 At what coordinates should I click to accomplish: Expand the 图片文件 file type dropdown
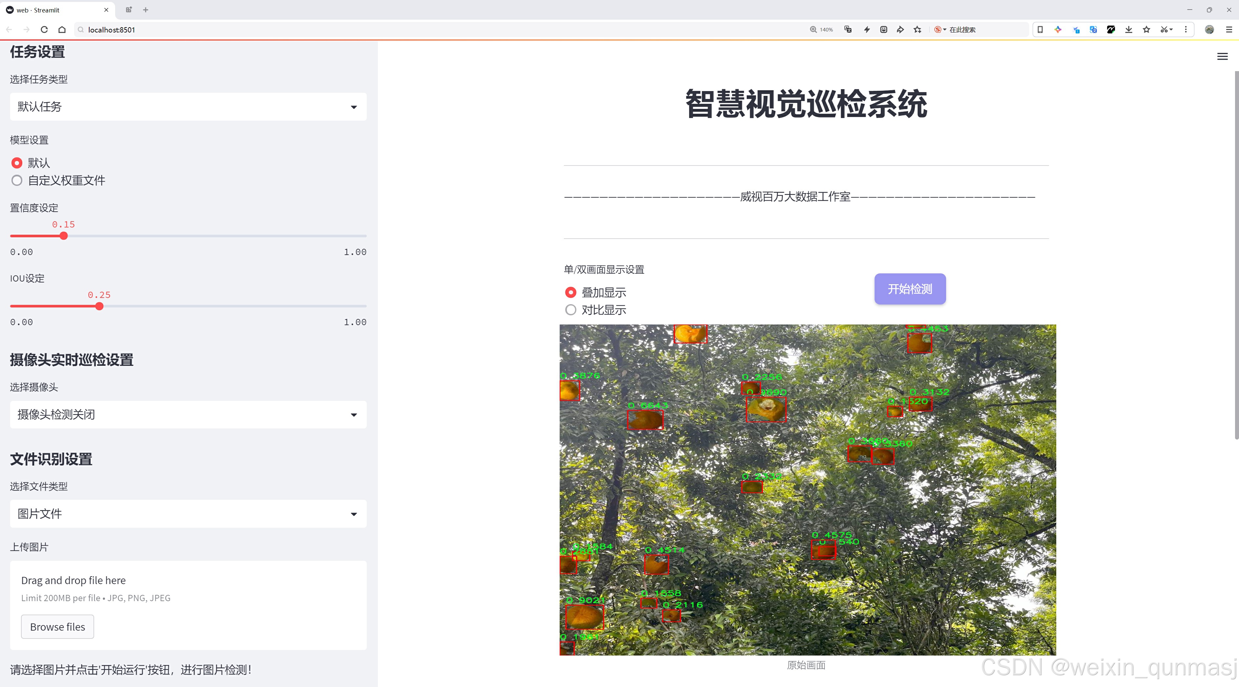tap(188, 514)
